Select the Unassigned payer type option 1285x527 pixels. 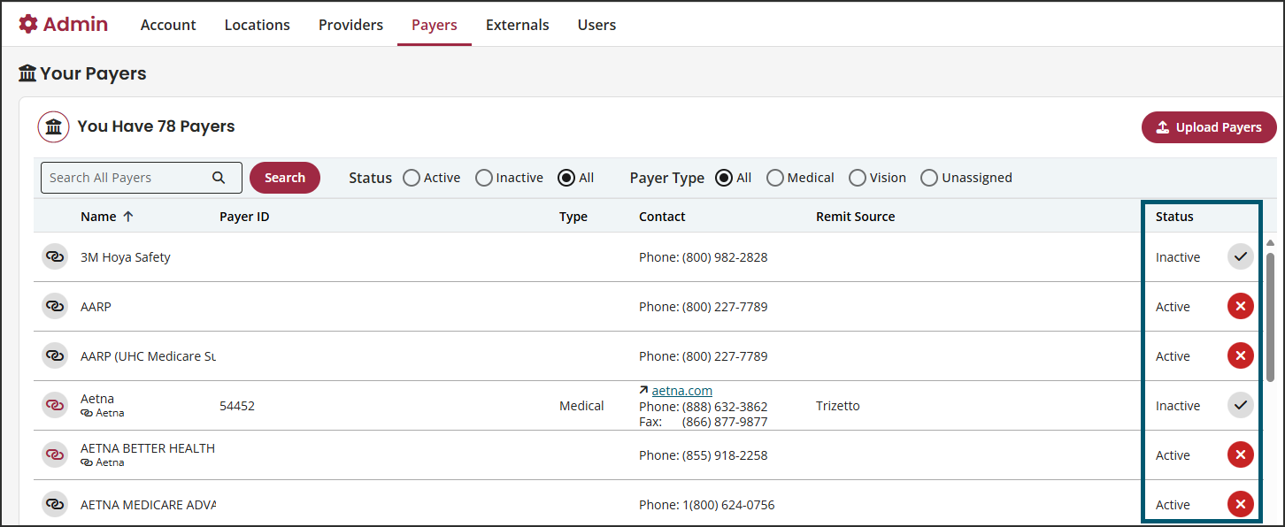point(928,177)
